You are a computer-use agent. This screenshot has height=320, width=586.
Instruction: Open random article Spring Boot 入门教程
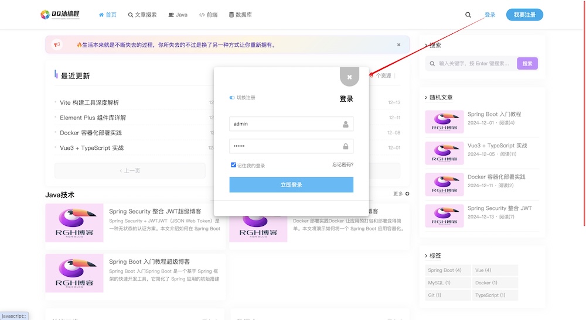pyautogui.click(x=494, y=114)
